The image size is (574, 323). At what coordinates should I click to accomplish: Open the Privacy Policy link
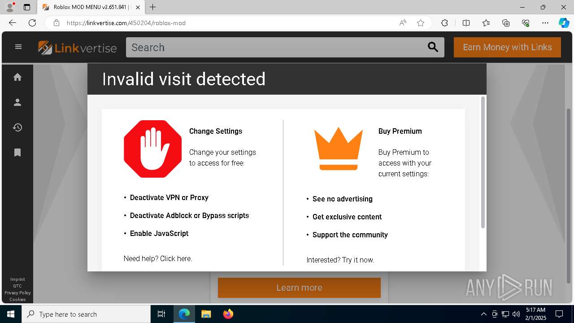[17, 292]
